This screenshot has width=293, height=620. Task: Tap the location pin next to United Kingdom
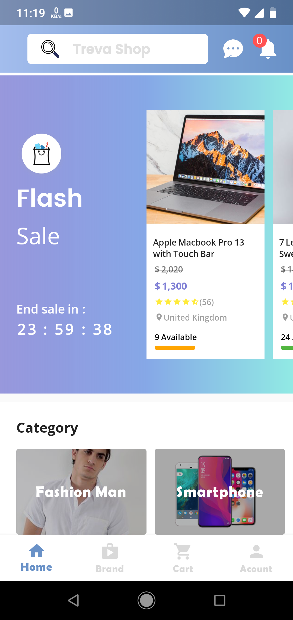click(158, 317)
